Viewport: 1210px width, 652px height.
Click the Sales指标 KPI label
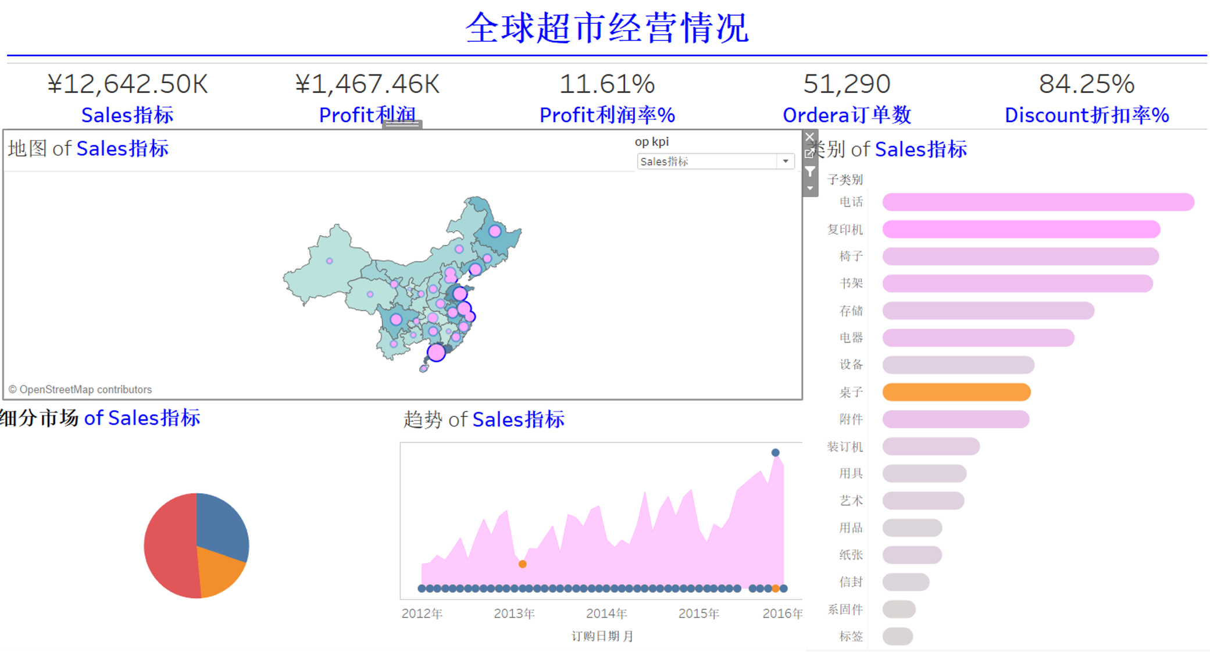coord(127,115)
